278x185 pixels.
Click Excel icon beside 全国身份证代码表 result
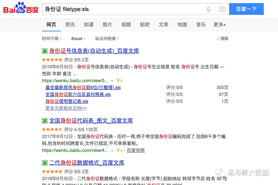(45, 121)
